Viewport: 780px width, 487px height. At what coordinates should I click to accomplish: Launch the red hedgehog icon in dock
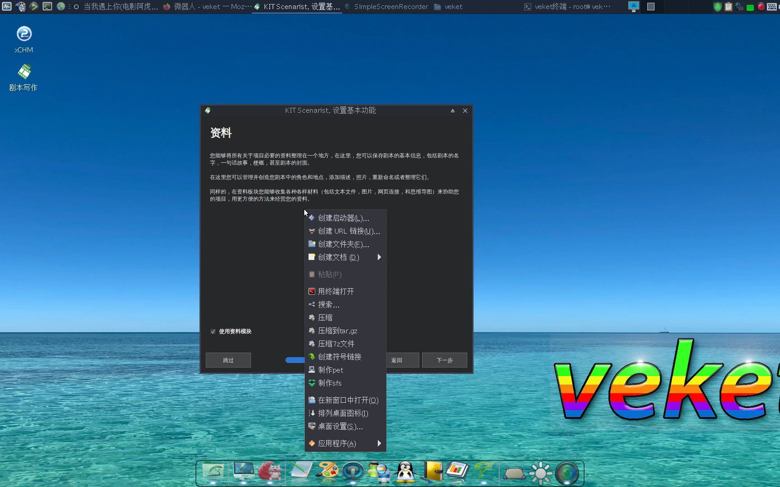click(x=270, y=472)
